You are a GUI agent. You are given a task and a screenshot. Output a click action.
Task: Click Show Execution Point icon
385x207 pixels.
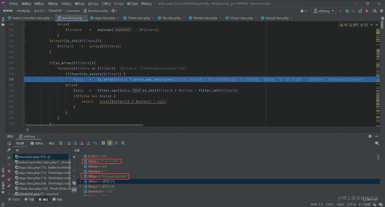pyautogui.click(x=61, y=143)
